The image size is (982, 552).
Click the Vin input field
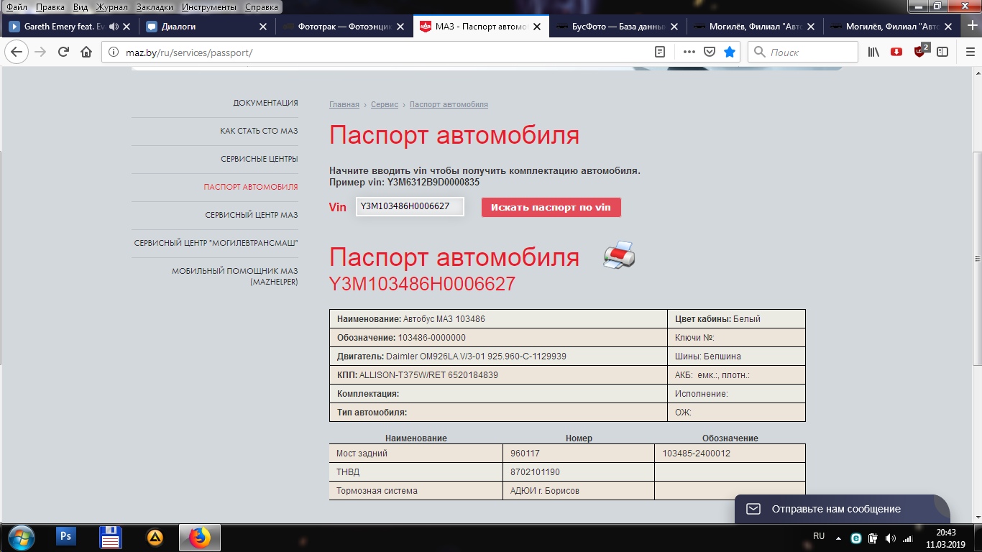(x=410, y=206)
